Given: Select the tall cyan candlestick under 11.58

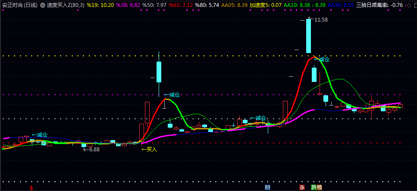Looking at the screenshot, I should [308, 36].
